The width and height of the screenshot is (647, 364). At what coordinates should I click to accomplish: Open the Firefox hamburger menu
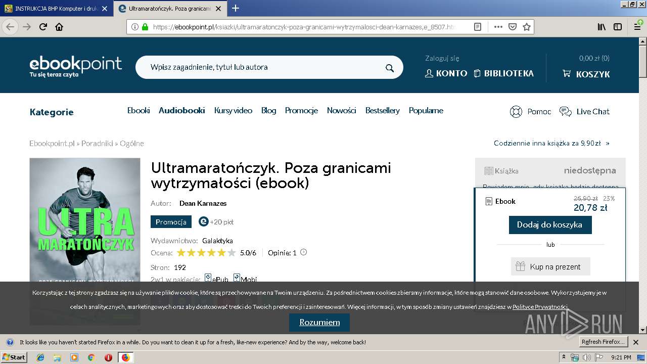(x=637, y=27)
